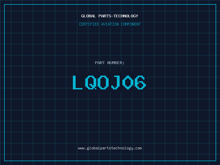Open the www.globalpartstechnology.com link
The image size is (220, 165).
coord(110,148)
